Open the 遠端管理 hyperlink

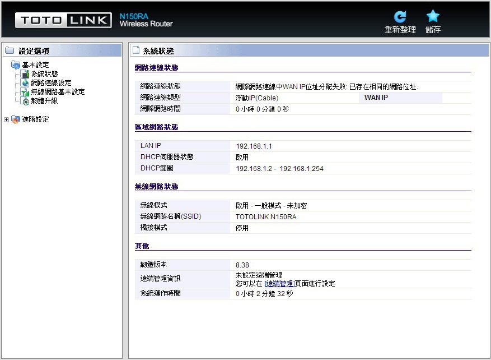[279, 284]
